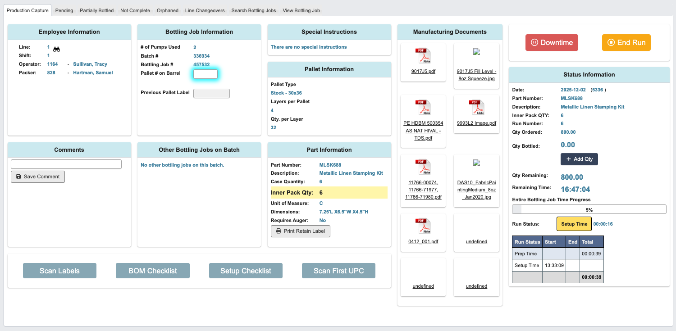
Task: Click packer number 828
Action: (x=51, y=73)
